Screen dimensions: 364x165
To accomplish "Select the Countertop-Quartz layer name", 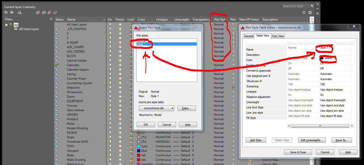I will pyautogui.click(x=79, y=83).
